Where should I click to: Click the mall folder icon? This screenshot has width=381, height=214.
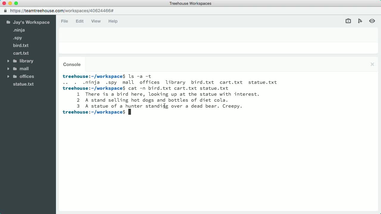[15, 69]
